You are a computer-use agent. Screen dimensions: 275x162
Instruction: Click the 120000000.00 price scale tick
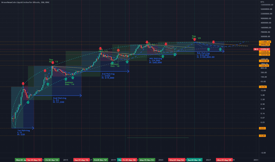[x=267, y=4]
